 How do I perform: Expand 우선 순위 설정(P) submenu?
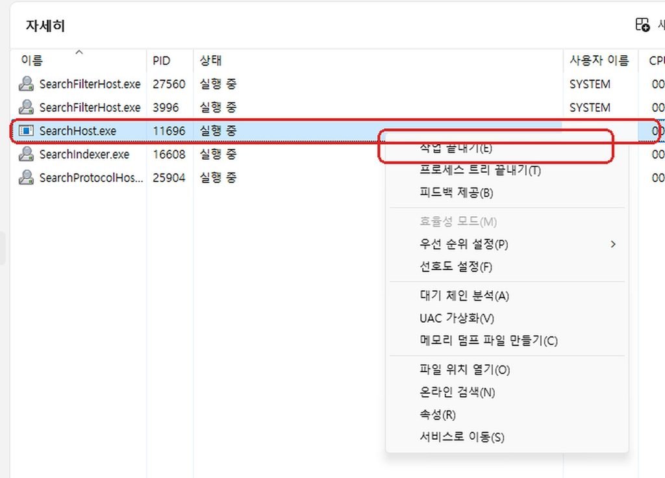pyautogui.click(x=507, y=244)
